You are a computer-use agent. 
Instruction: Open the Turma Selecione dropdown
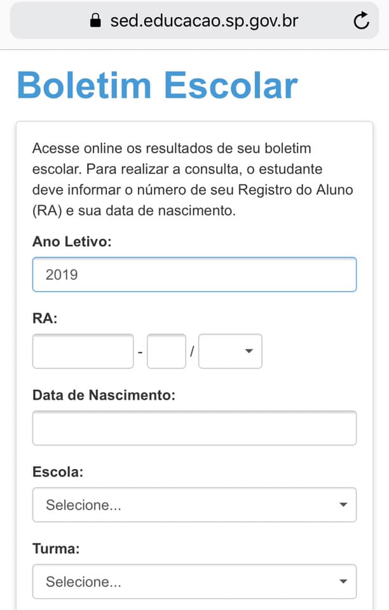[194, 581]
